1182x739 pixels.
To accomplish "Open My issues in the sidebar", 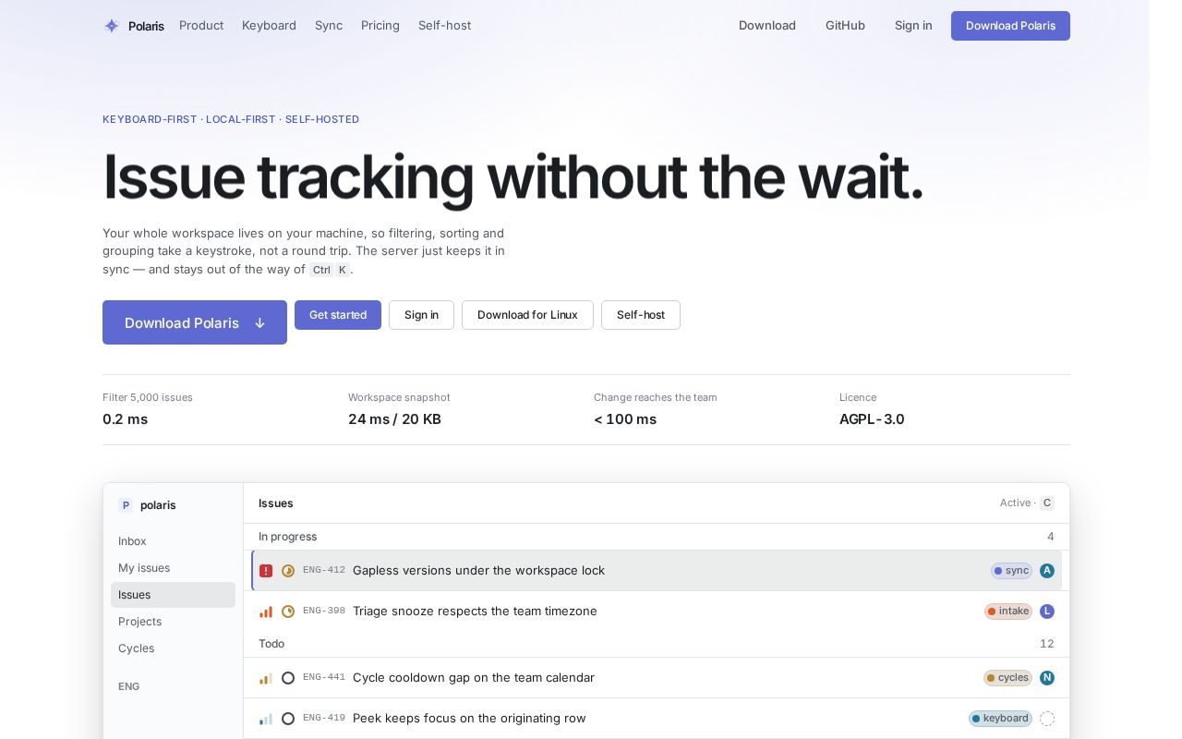I will [173, 568].
